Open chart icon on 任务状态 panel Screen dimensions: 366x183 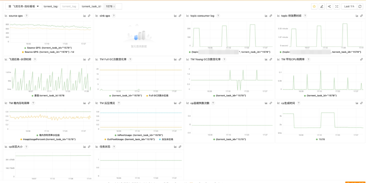pyautogui.click(x=175, y=147)
